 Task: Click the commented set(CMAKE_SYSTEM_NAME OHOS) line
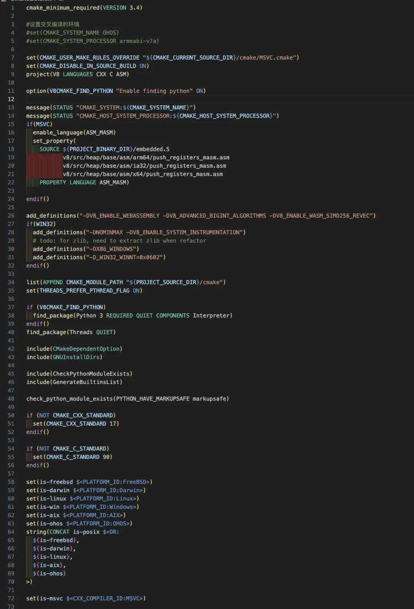pyautogui.click(x=72, y=33)
